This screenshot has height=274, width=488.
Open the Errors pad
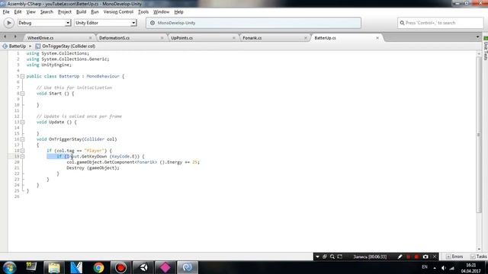(x=454, y=256)
